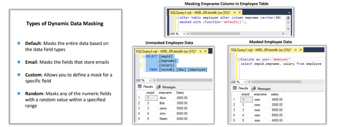Close the SQLQuery1.sql tab in the Masked Employee window

300,50
